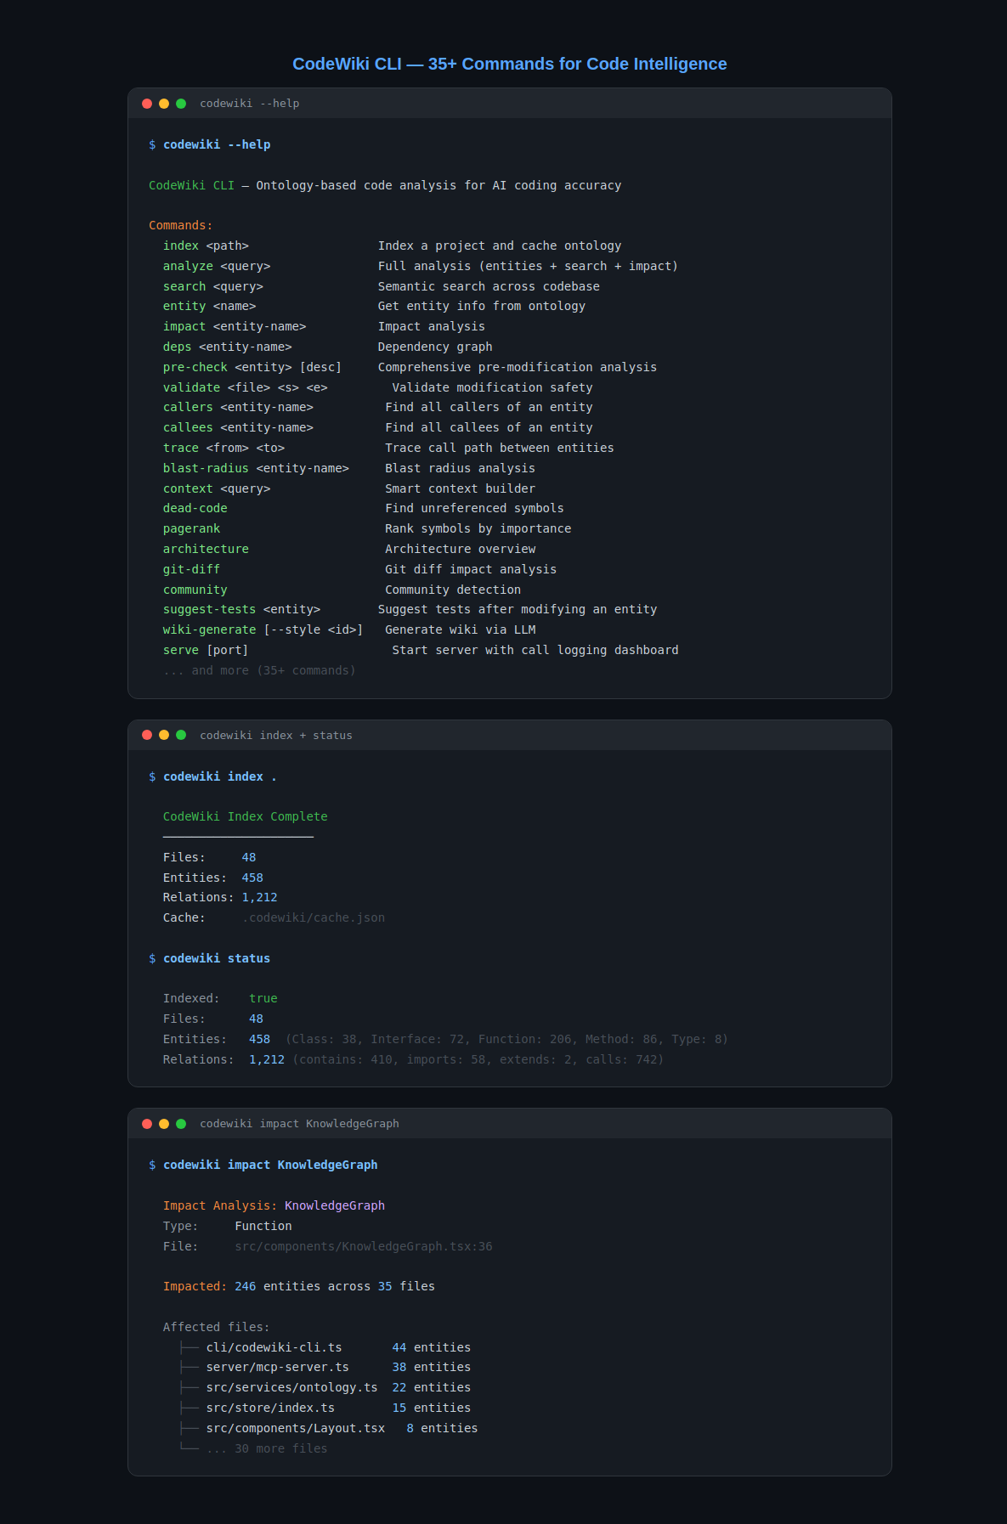Click the 'callers <entity-name>' command

click(x=238, y=408)
